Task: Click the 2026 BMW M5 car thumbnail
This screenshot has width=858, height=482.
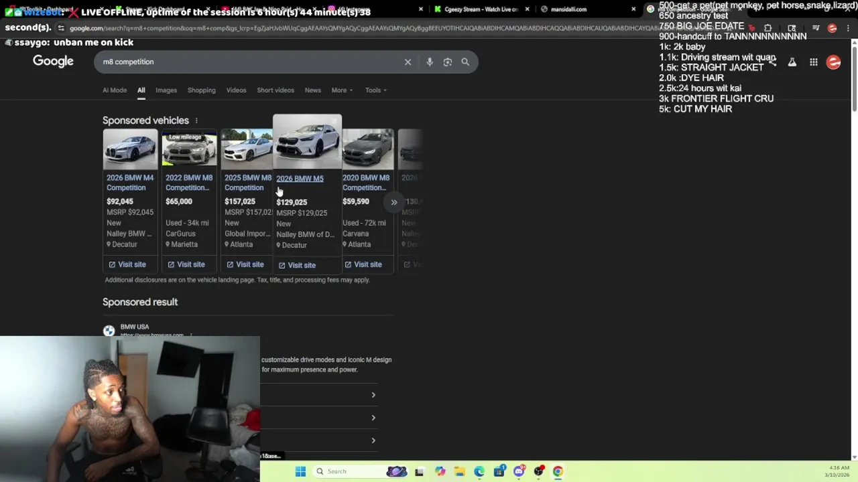Action: [307, 142]
